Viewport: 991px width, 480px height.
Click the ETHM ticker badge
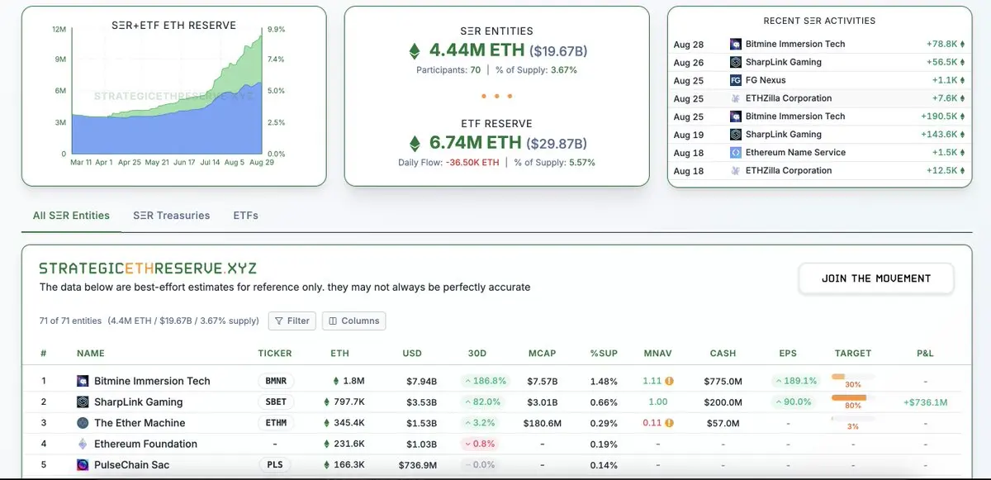[275, 423]
